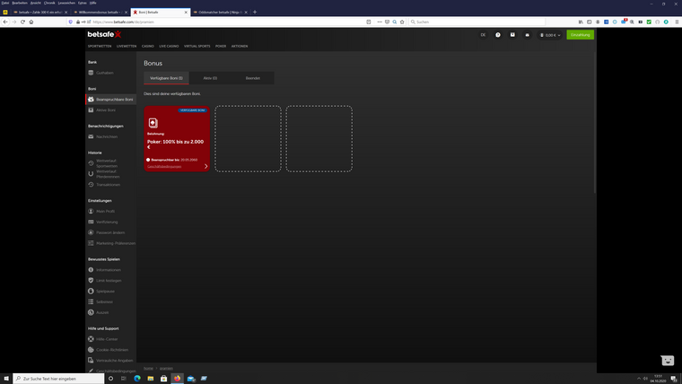Open the inbox icon in betsafe header
Screen dimensions: 682x384
click(x=512, y=35)
